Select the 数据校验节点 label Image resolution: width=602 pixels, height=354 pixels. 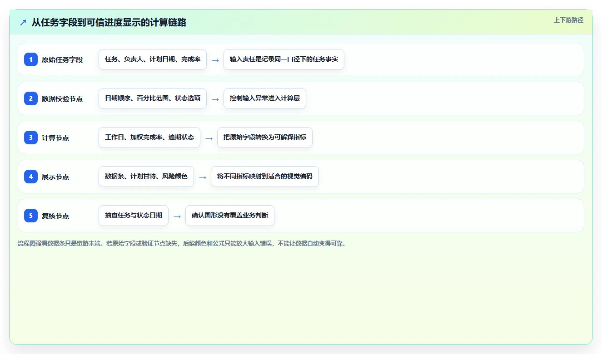(62, 98)
